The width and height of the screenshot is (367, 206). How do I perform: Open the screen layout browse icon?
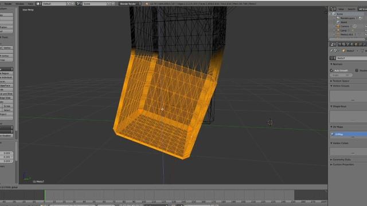pyautogui.click(x=38, y=4)
